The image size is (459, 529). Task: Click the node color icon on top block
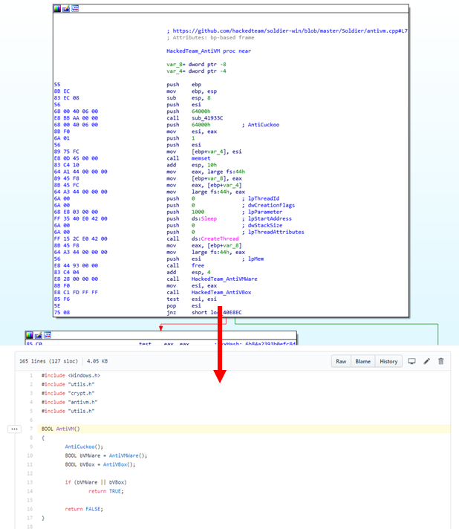(x=58, y=8)
